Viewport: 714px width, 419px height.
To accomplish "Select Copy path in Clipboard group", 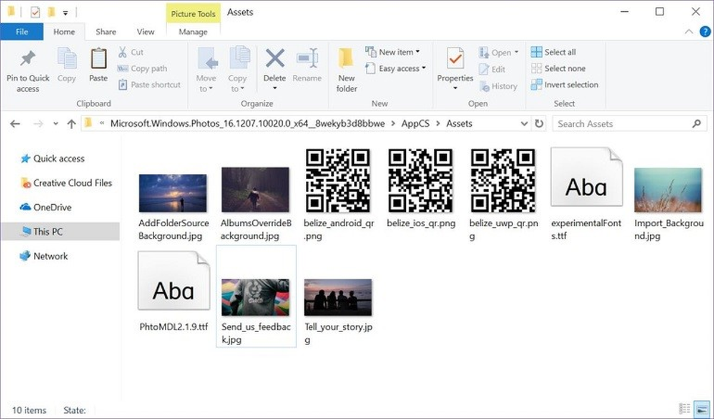I will point(142,68).
